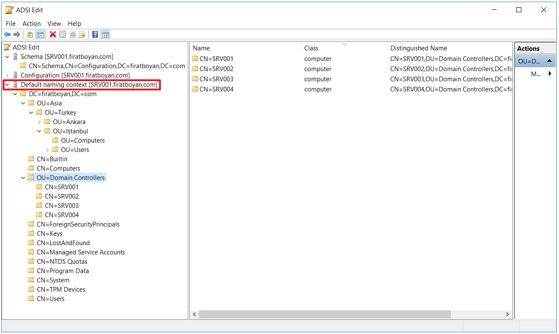Click the folder icon of CN=SRV001 list row

coord(195,58)
